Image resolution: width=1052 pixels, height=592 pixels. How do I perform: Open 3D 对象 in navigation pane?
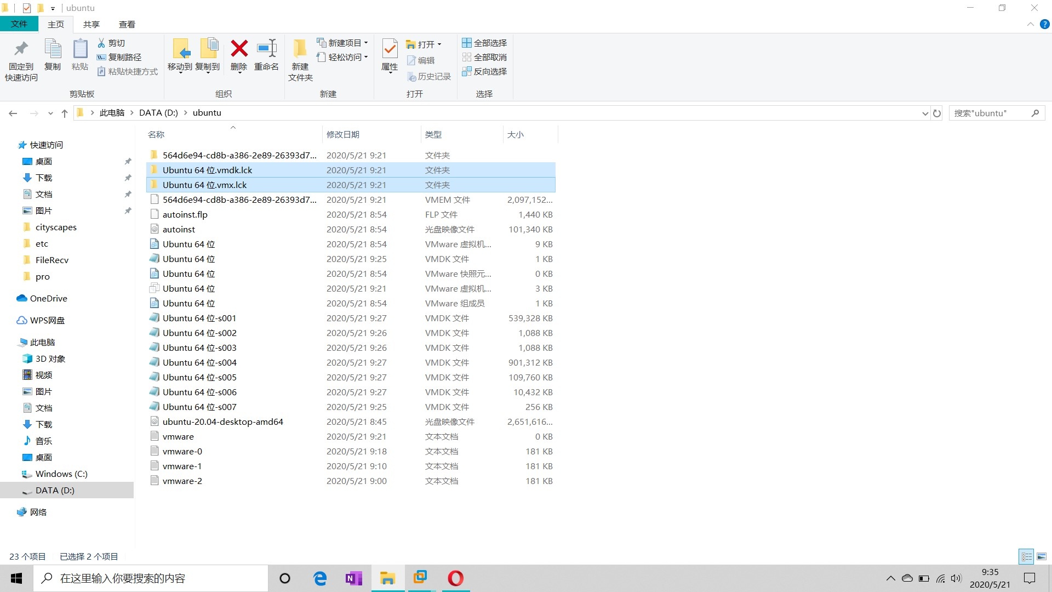tap(50, 358)
